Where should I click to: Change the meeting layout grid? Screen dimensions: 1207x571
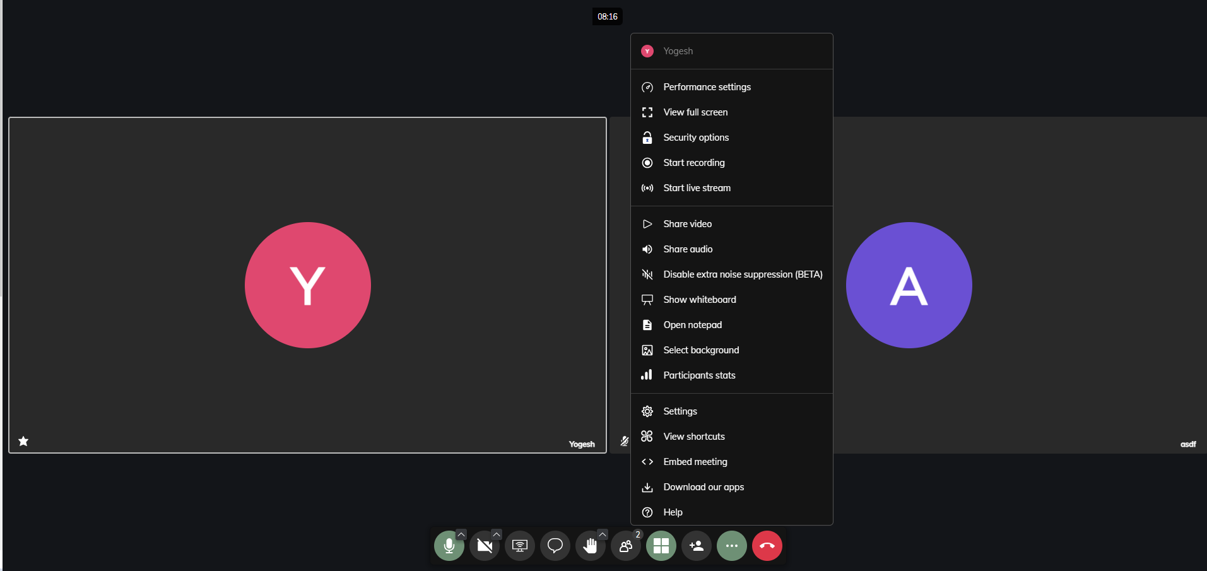661,545
